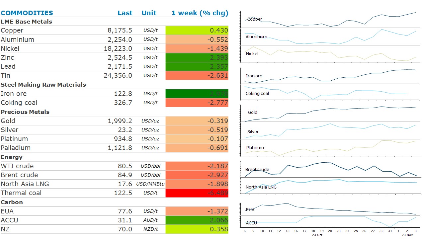This screenshot has height=239, width=425.
Task: Select the Silver row name
Action: (x=10, y=130)
